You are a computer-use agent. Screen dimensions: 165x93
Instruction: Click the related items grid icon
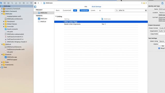[x=35, y=3]
